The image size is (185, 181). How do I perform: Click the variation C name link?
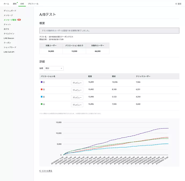click(44, 82)
